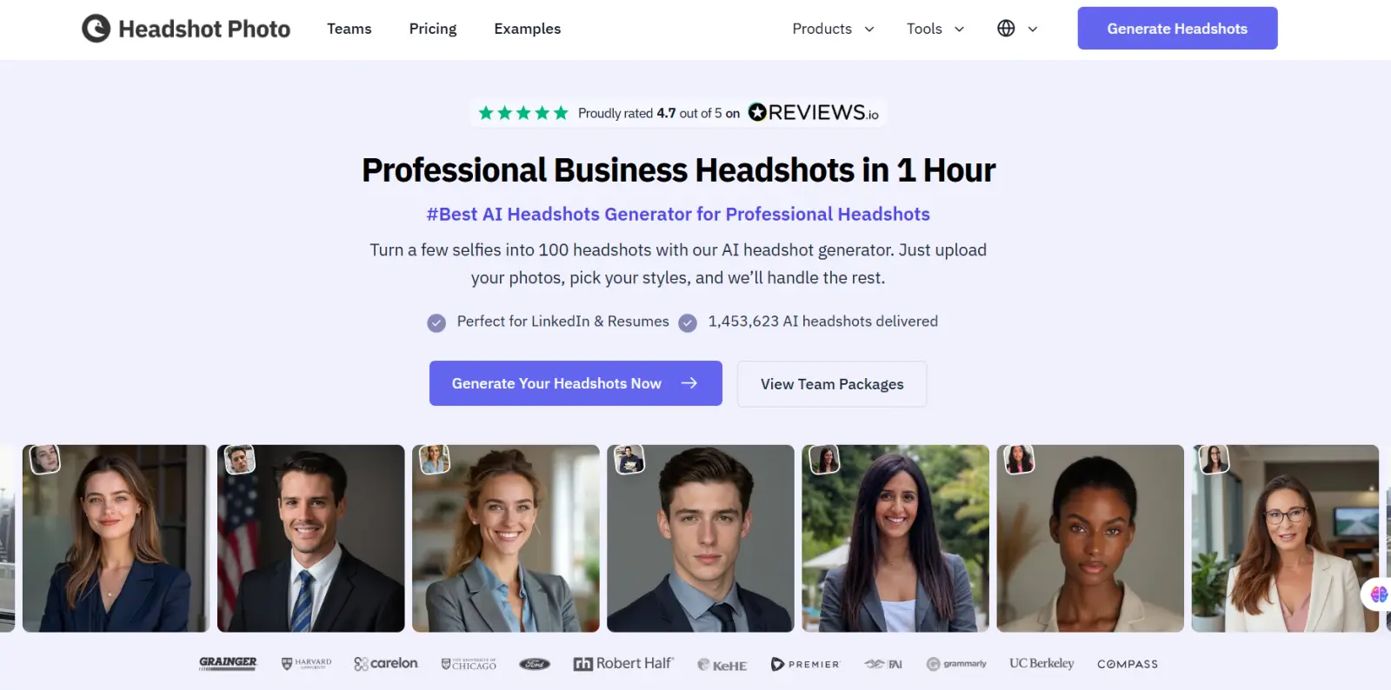Select headshot of man with dark gray backdrop
The width and height of the screenshot is (1391, 690).
coord(701,539)
